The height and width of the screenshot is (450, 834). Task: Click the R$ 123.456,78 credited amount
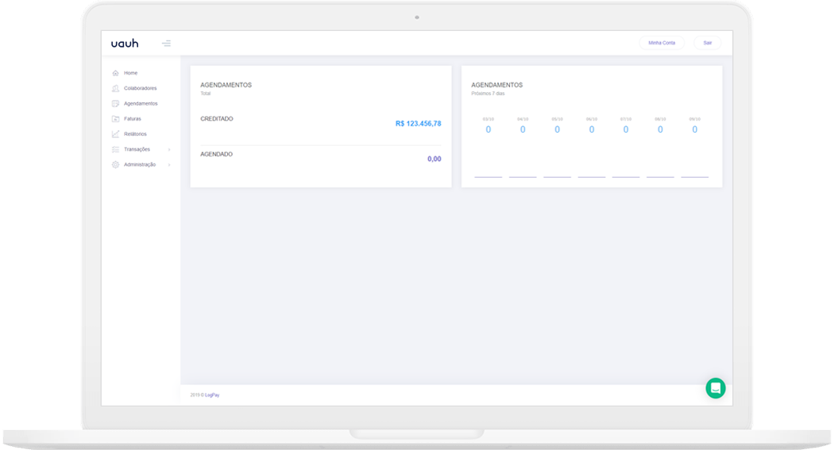(418, 124)
